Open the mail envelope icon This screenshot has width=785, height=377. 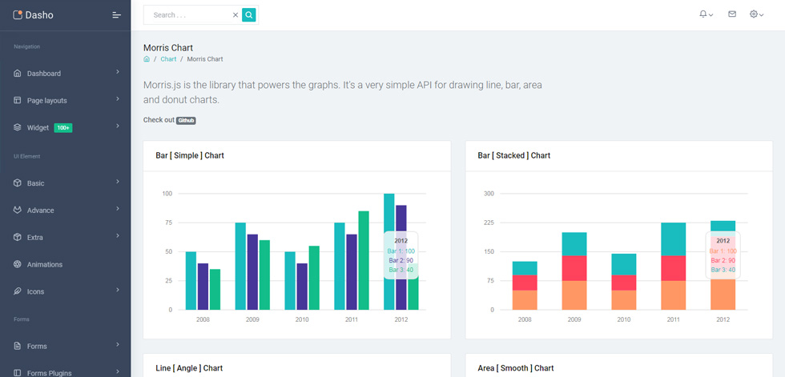click(x=732, y=14)
